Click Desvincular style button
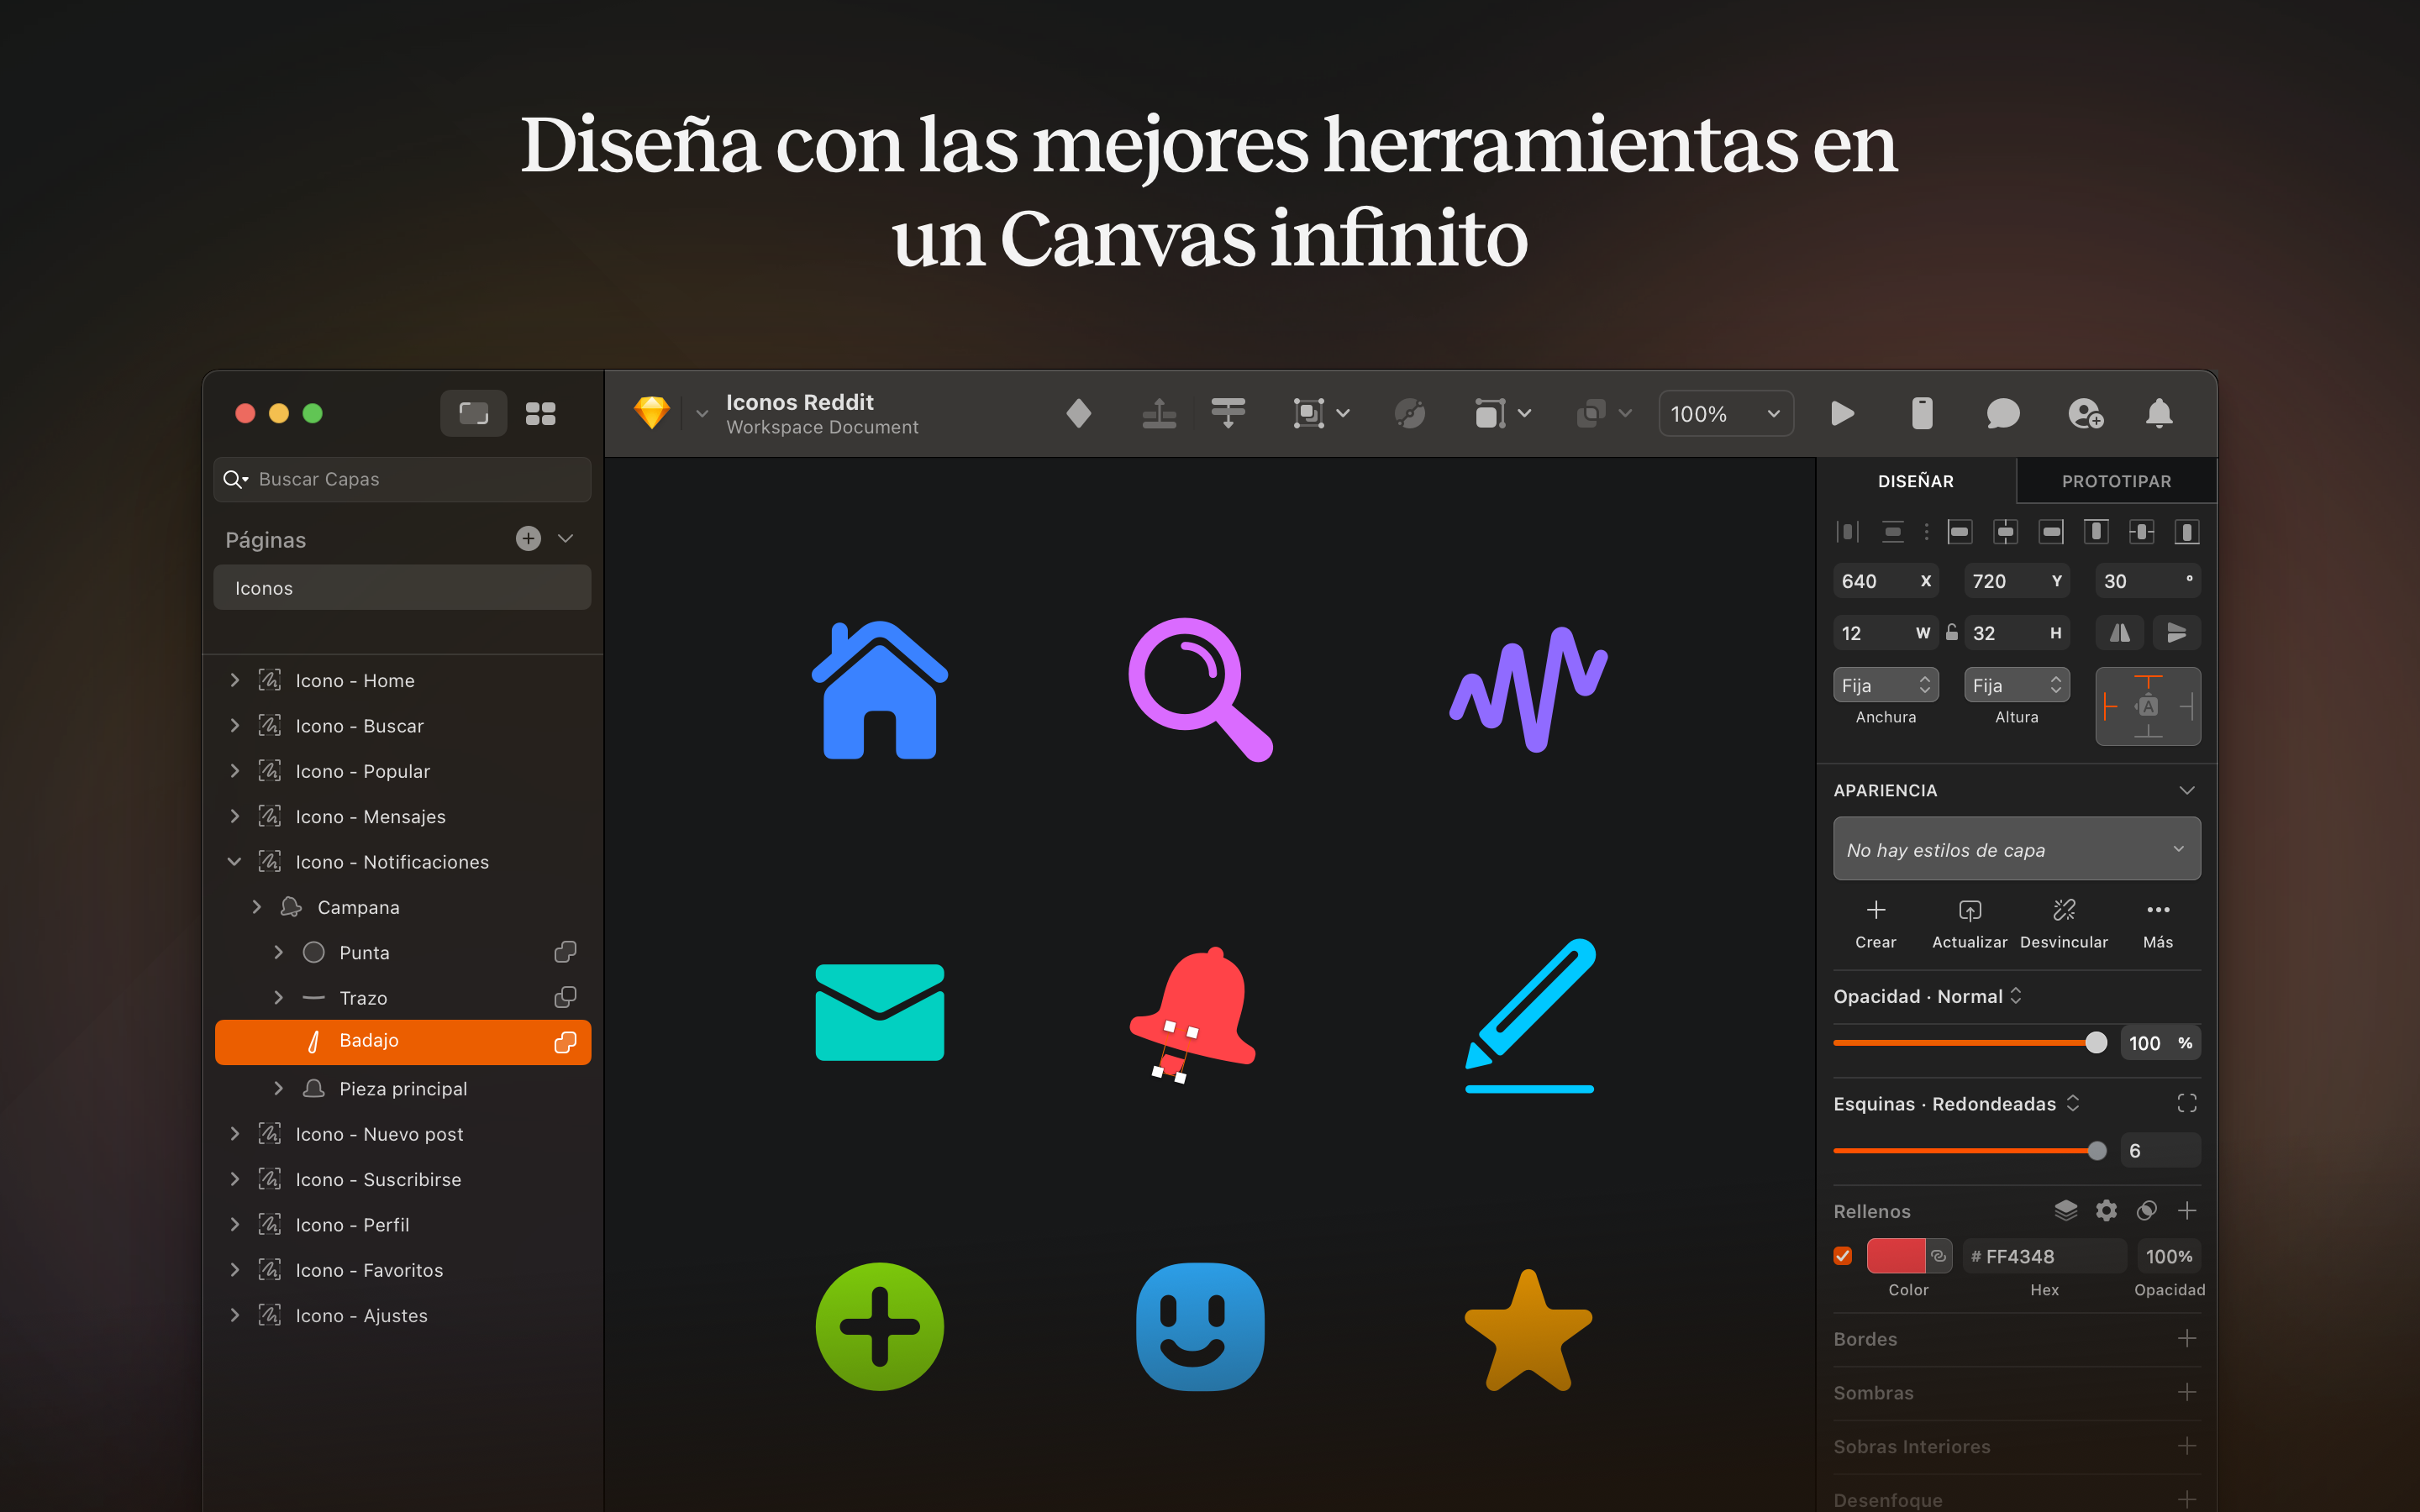This screenshot has height=1512, width=2420. click(2063, 923)
